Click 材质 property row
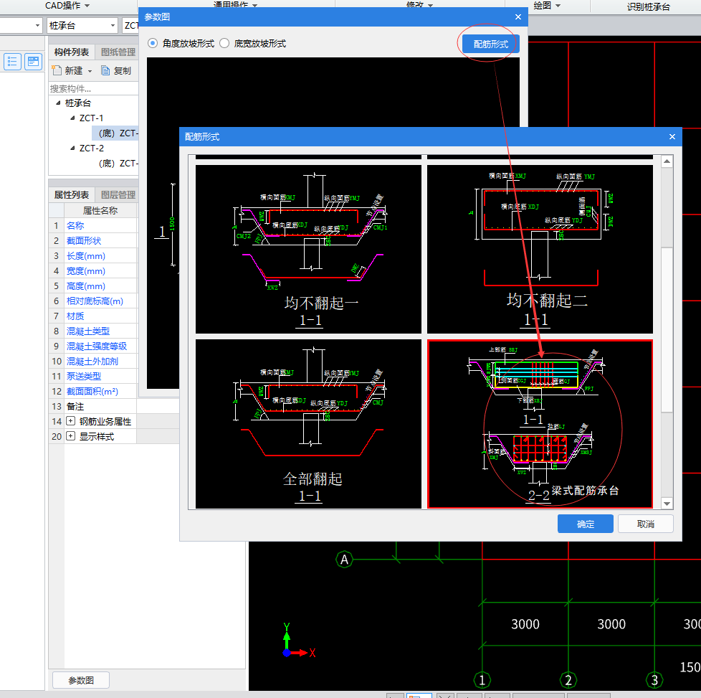The image size is (701, 698). coord(92,316)
